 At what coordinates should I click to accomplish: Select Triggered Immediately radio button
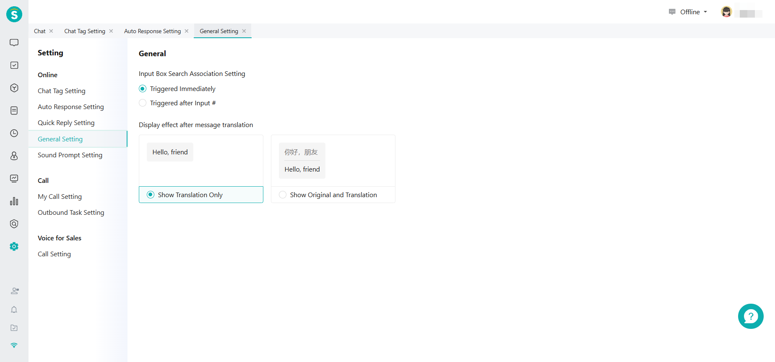pyautogui.click(x=143, y=89)
